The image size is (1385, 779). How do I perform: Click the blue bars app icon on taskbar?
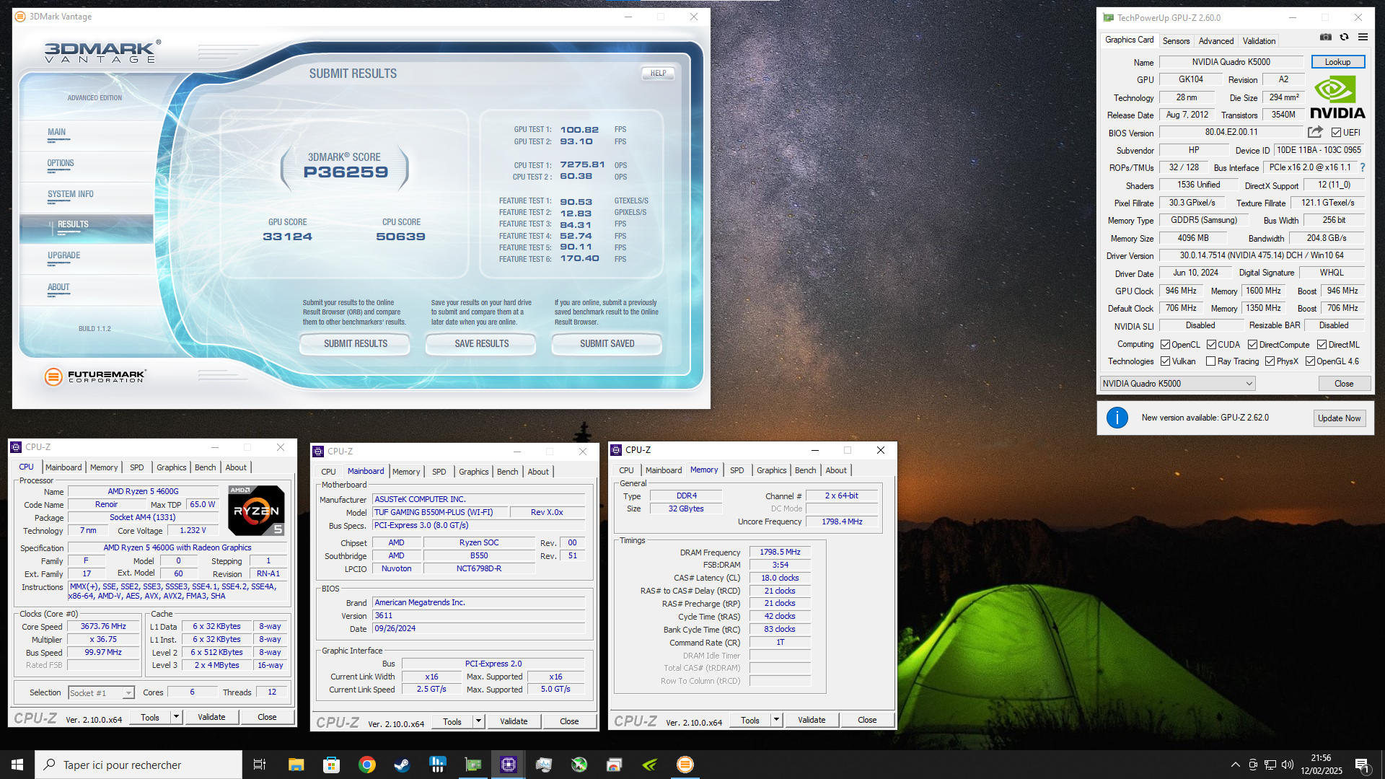pyautogui.click(x=437, y=765)
